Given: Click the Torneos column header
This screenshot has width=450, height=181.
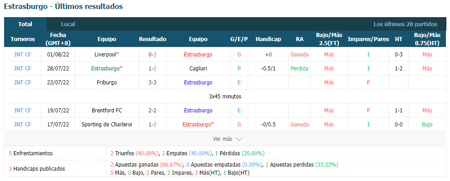Looking at the screenshot, I should [x=23, y=39].
